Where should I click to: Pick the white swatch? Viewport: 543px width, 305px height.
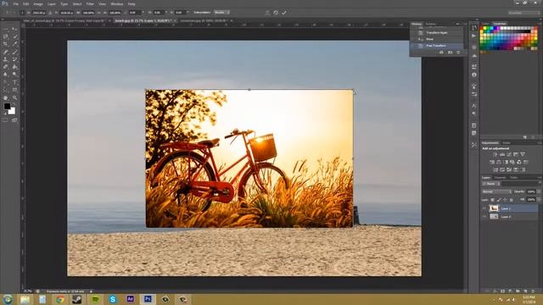[502, 28]
